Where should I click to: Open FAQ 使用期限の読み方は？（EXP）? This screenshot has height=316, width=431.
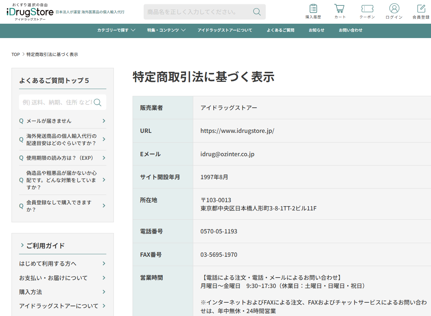[60, 158]
